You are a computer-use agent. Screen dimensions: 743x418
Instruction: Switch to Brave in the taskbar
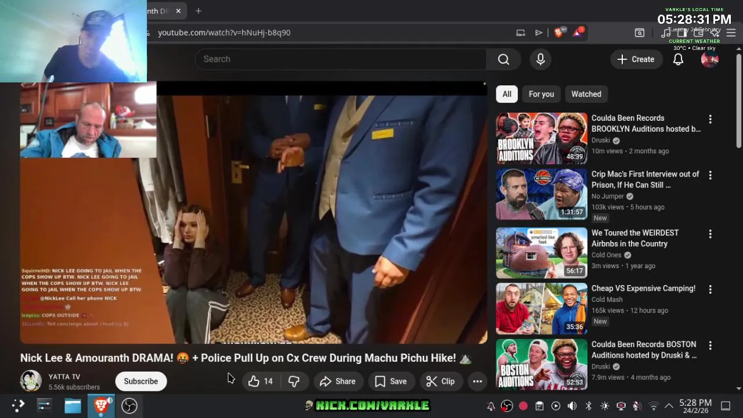(x=101, y=405)
